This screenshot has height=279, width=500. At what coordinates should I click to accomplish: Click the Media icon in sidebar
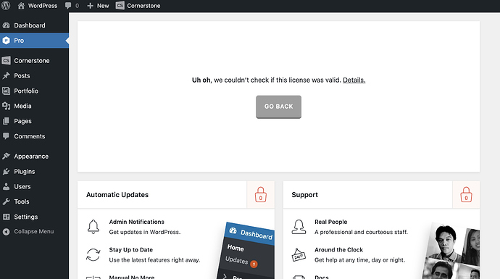(6, 106)
